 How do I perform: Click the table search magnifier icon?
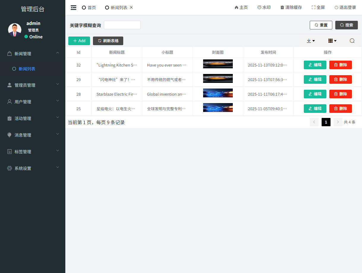click(352, 41)
